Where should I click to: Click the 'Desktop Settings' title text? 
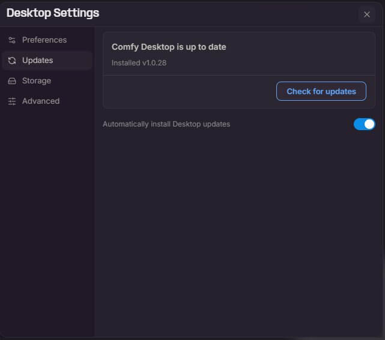coord(53,13)
